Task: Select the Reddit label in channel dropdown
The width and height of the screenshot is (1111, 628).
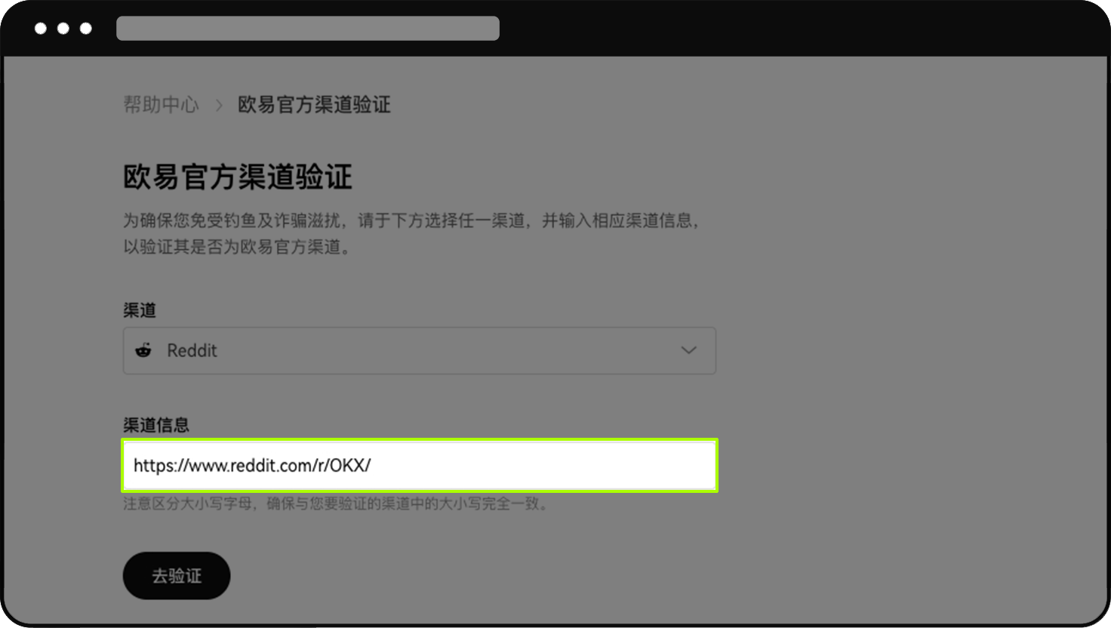Action: [192, 350]
